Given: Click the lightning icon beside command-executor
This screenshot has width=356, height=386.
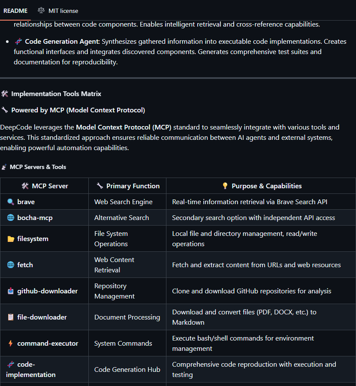Looking at the screenshot, I should click(11, 343).
